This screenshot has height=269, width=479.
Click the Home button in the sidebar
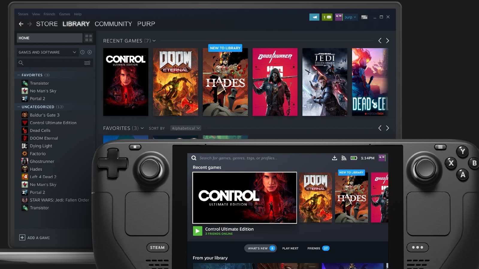click(x=49, y=38)
